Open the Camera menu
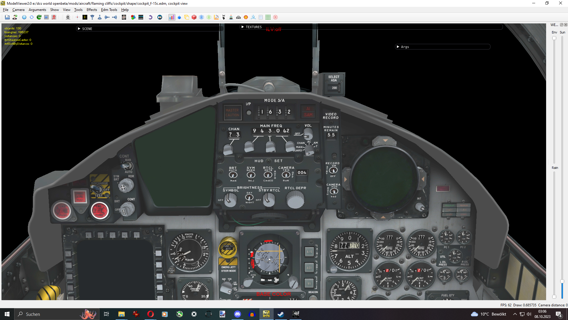The height and width of the screenshot is (320, 568). pyautogui.click(x=18, y=10)
